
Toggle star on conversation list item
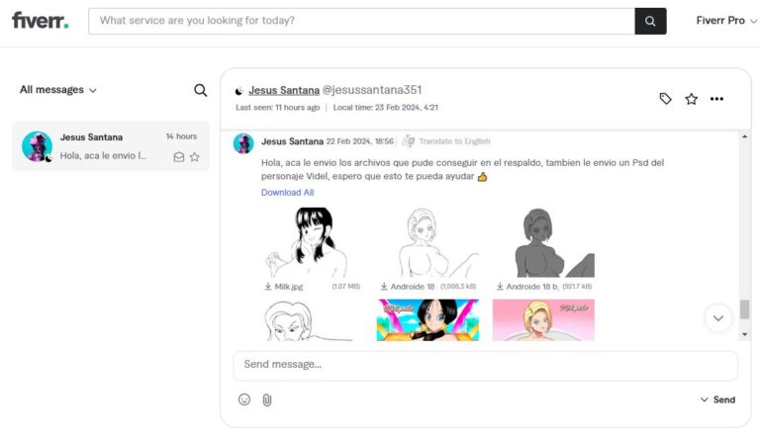(195, 156)
